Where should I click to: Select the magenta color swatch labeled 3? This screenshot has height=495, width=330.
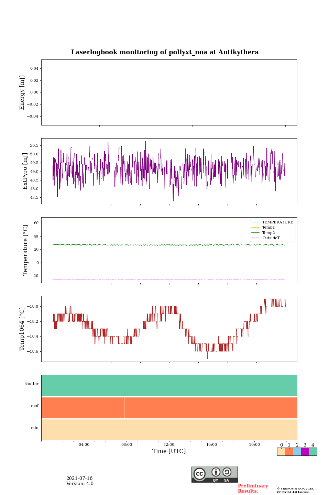click(x=305, y=452)
